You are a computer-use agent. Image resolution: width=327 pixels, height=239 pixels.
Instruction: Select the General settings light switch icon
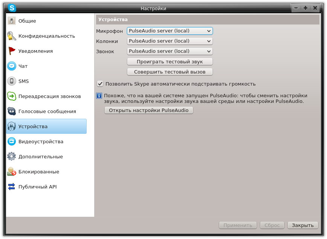12,21
